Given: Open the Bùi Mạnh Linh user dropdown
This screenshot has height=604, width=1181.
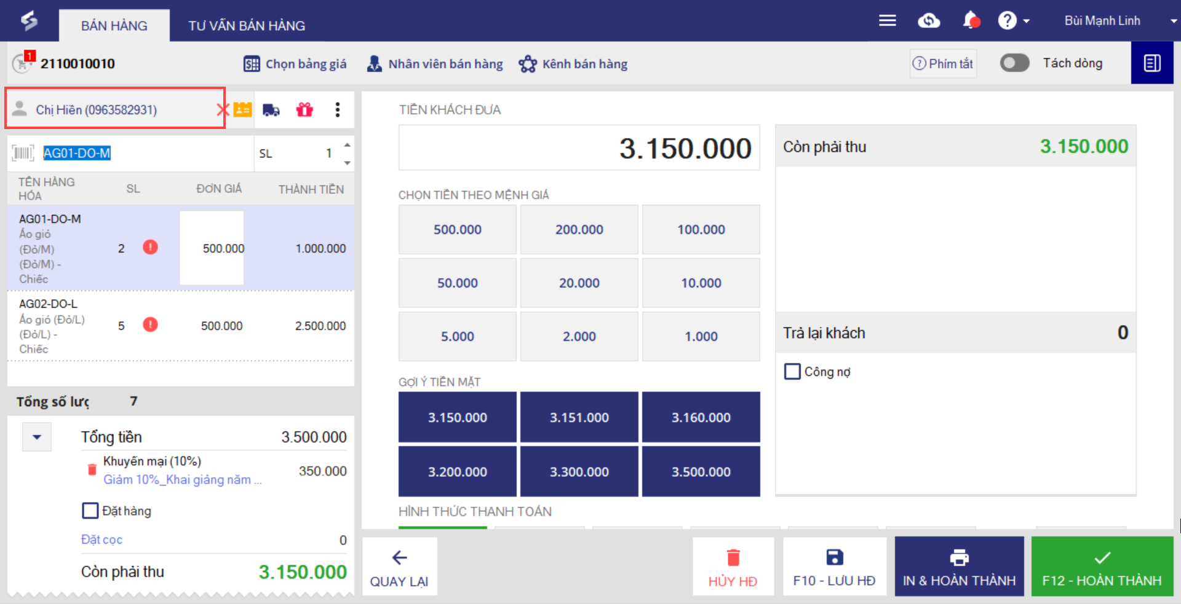Looking at the screenshot, I should pyautogui.click(x=1119, y=21).
